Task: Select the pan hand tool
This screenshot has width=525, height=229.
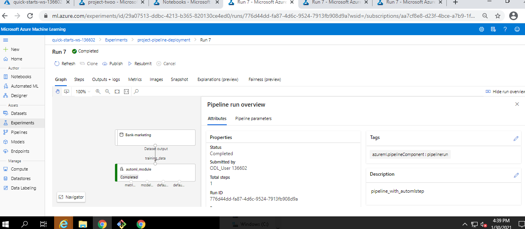Action: tap(58, 92)
